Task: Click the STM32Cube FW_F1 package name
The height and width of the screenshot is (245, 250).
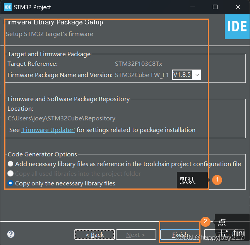Action: coord(142,75)
